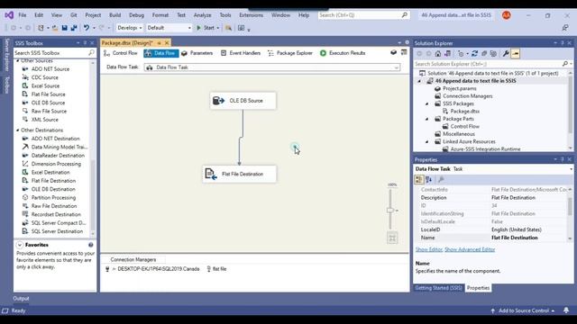The image size is (577, 324).
Task: Select Package.dtsx in Solution Explorer
Action: [x=464, y=112]
